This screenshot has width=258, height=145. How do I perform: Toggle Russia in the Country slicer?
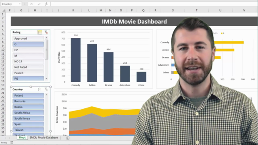click(28, 107)
